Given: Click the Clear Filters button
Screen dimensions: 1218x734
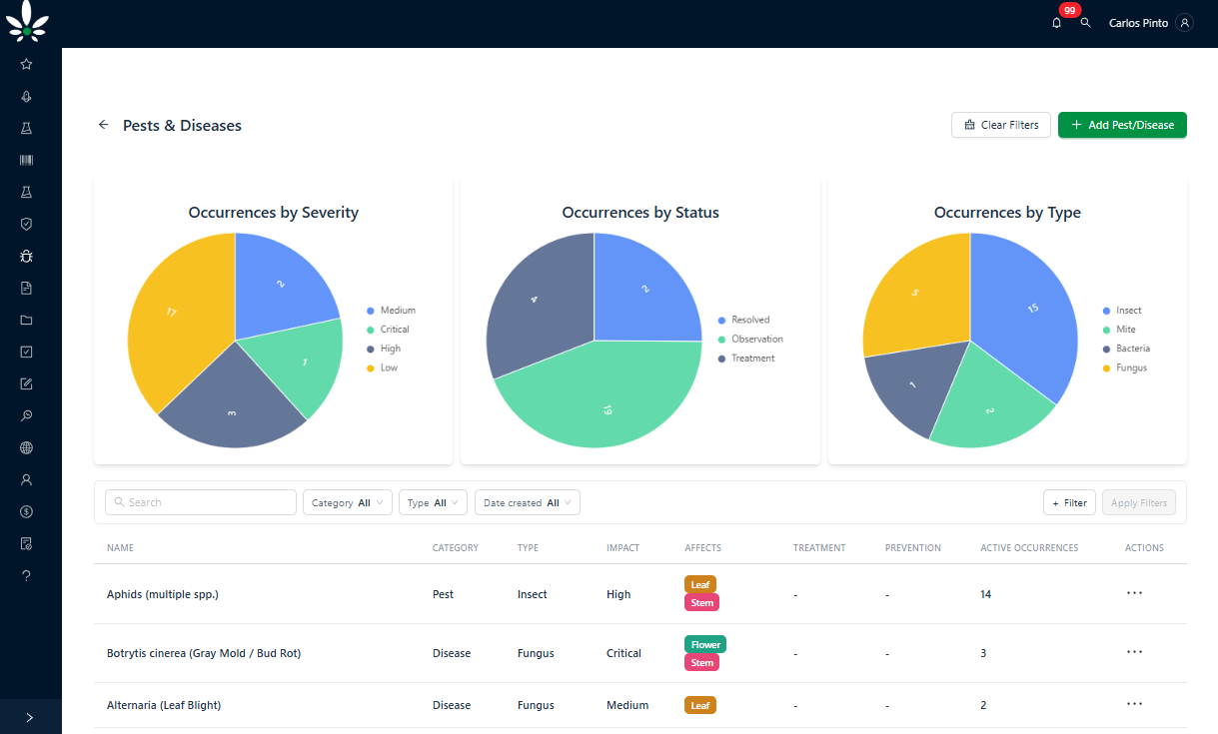Looking at the screenshot, I should point(1001,125).
